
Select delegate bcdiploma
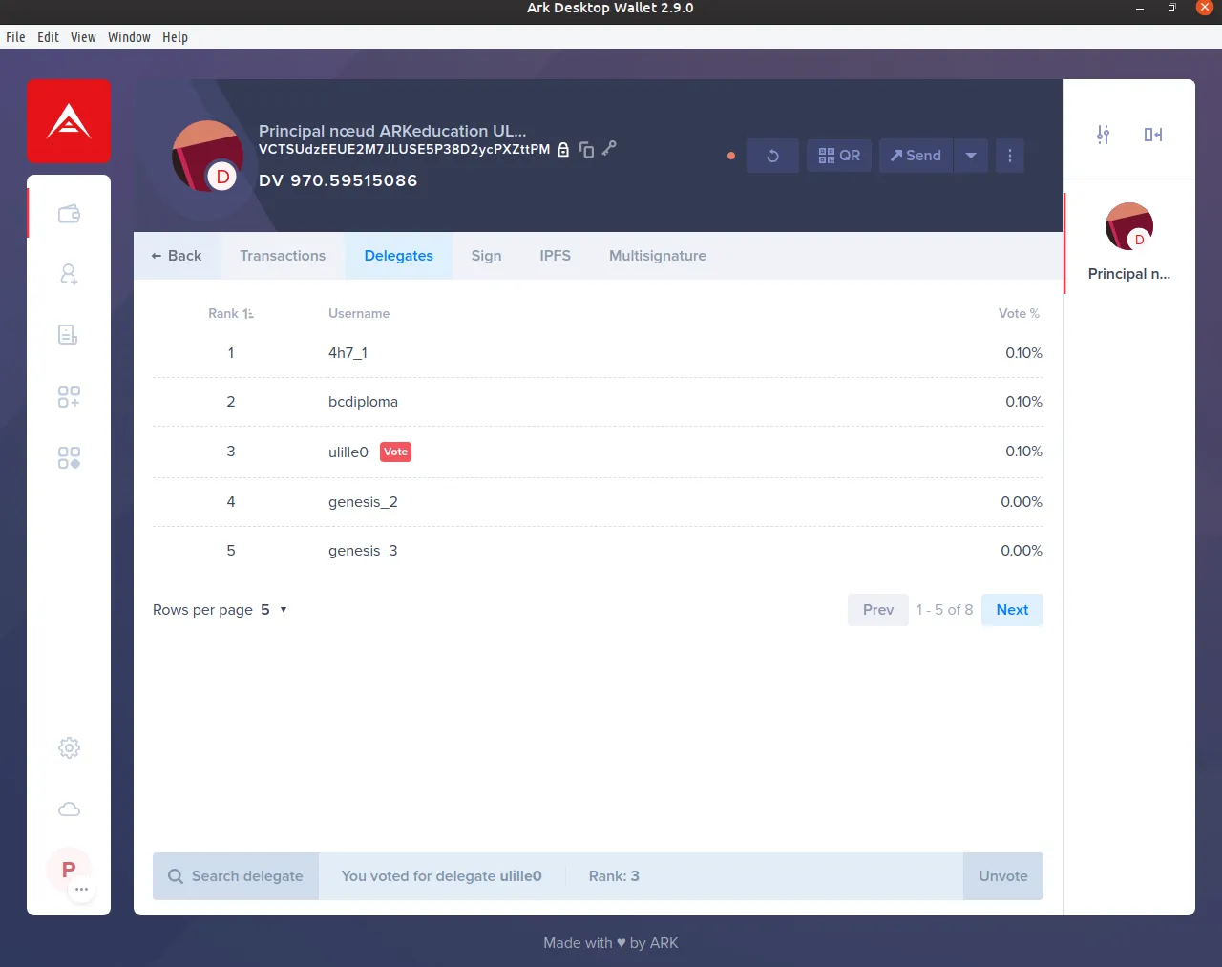[598, 402]
